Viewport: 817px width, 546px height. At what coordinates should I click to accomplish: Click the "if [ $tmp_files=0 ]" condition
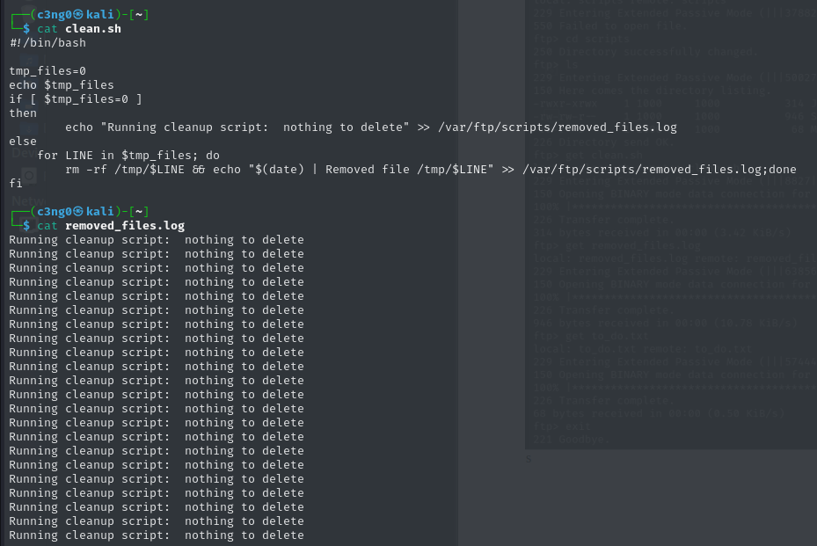click(x=76, y=99)
